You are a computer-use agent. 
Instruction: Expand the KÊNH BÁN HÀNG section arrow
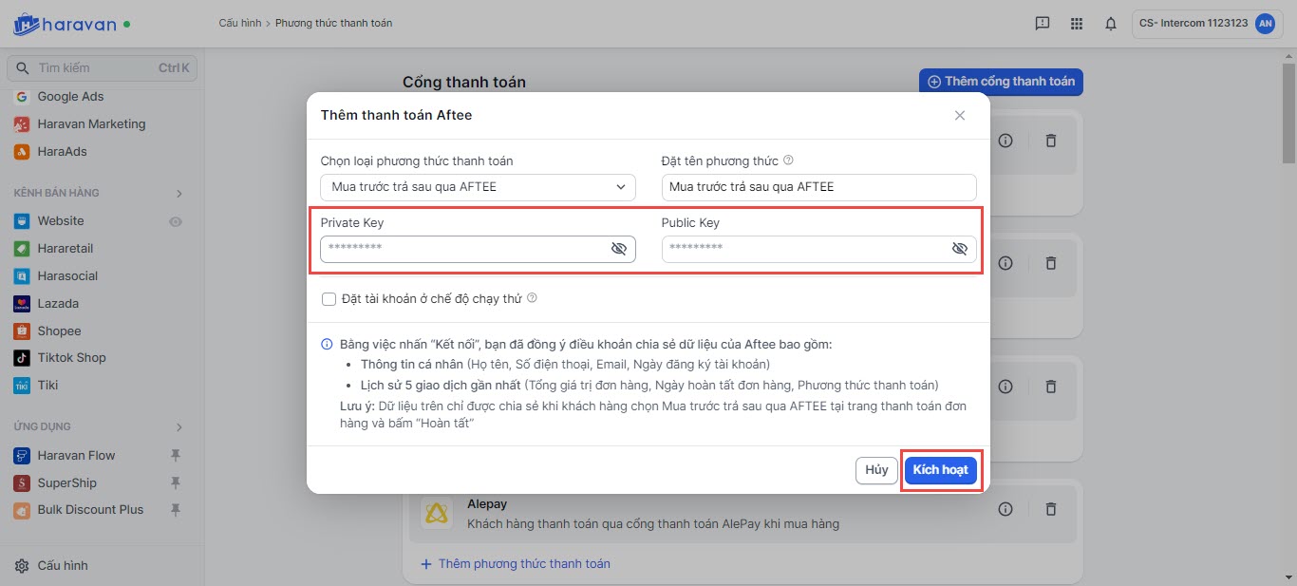click(x=179, y=194)
